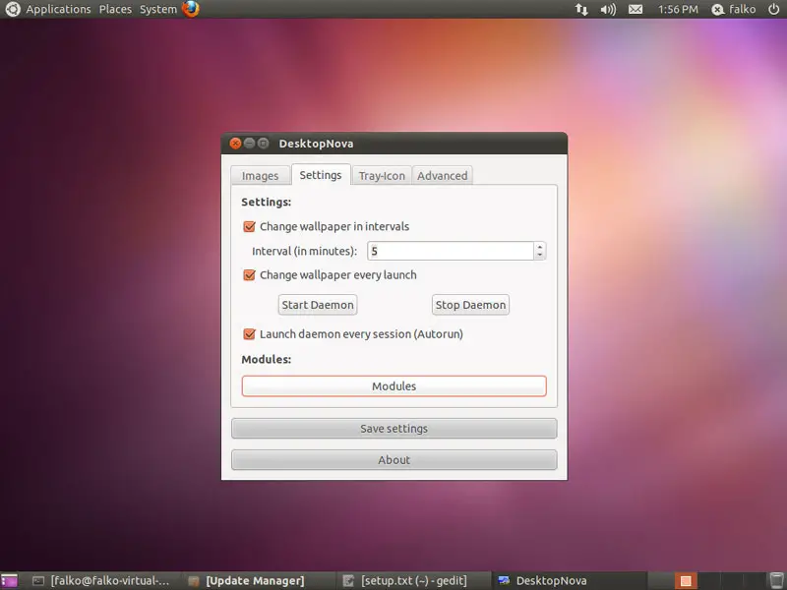This screenshot has height=590, width=787.
Task: Open the Places menu
Action: (x=115, y=9)
